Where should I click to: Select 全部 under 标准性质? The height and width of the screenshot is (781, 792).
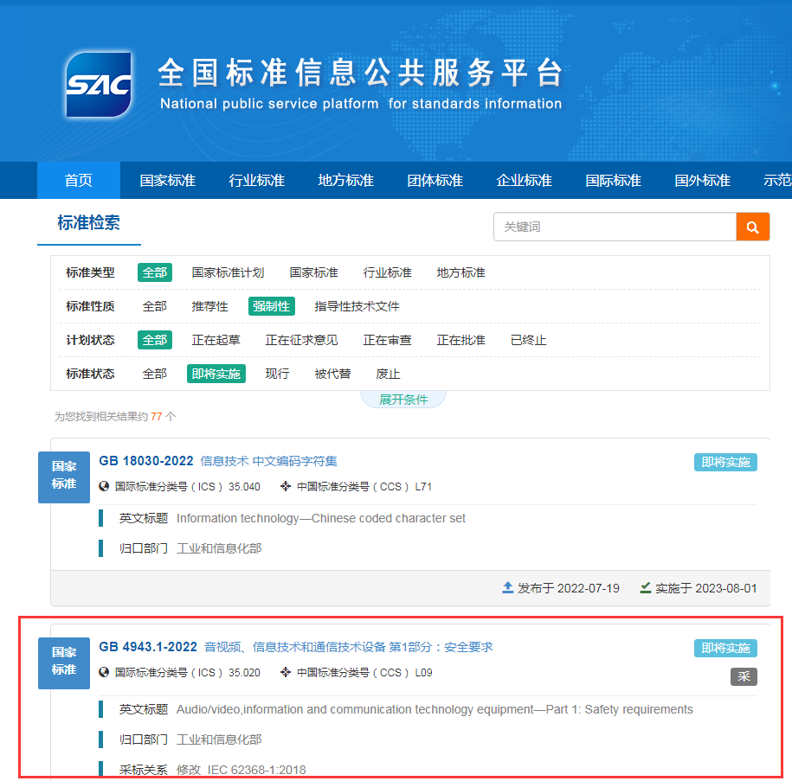[155, 306]
